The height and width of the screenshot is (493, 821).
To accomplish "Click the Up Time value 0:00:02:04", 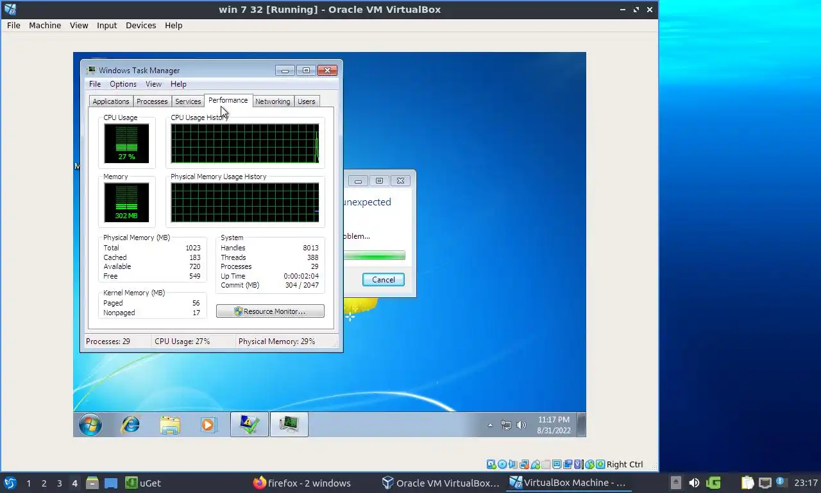I will 301,276.
